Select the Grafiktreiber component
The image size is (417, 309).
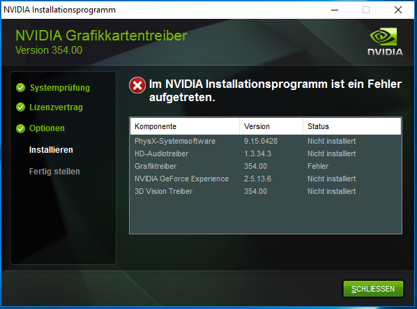(x=156, y=166)
